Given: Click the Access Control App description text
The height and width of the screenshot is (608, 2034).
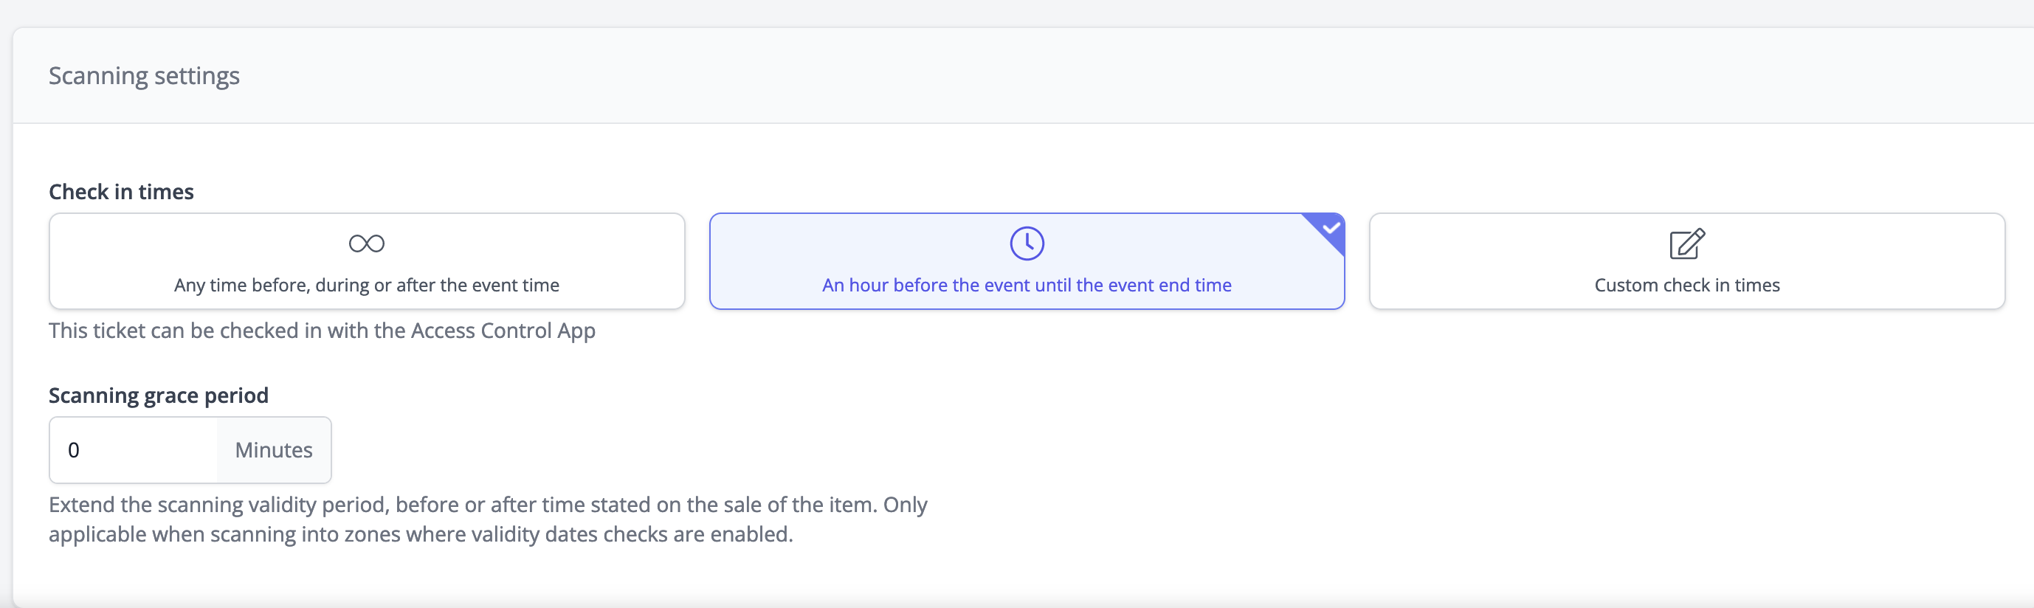Looking at the screenshot, I should click(323, 331).
